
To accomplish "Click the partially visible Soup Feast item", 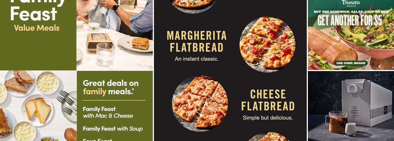I will [x=97, y=140].
